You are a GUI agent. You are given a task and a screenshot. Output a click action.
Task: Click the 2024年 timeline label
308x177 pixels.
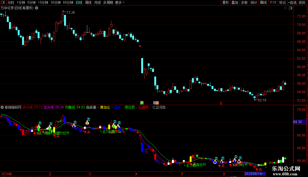click(7, 174)
